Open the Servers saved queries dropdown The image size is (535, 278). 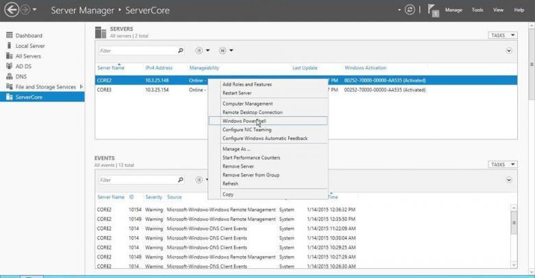click(226, 51)
